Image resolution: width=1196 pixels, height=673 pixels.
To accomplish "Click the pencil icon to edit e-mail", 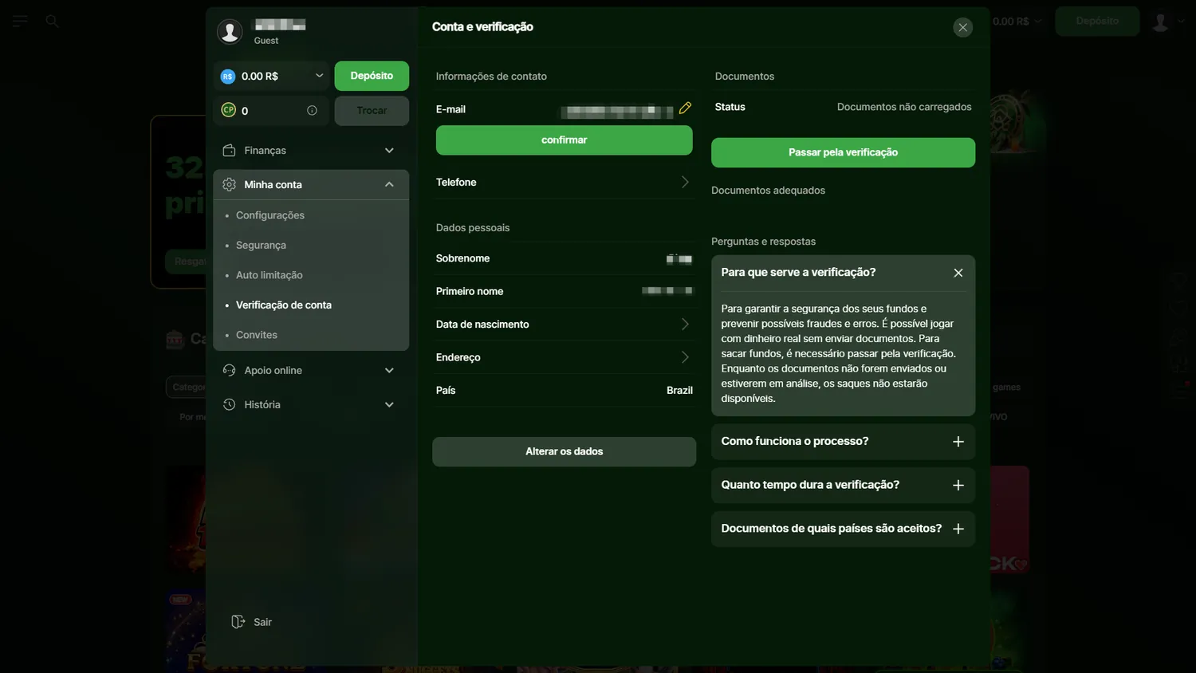I will point(685,108).
